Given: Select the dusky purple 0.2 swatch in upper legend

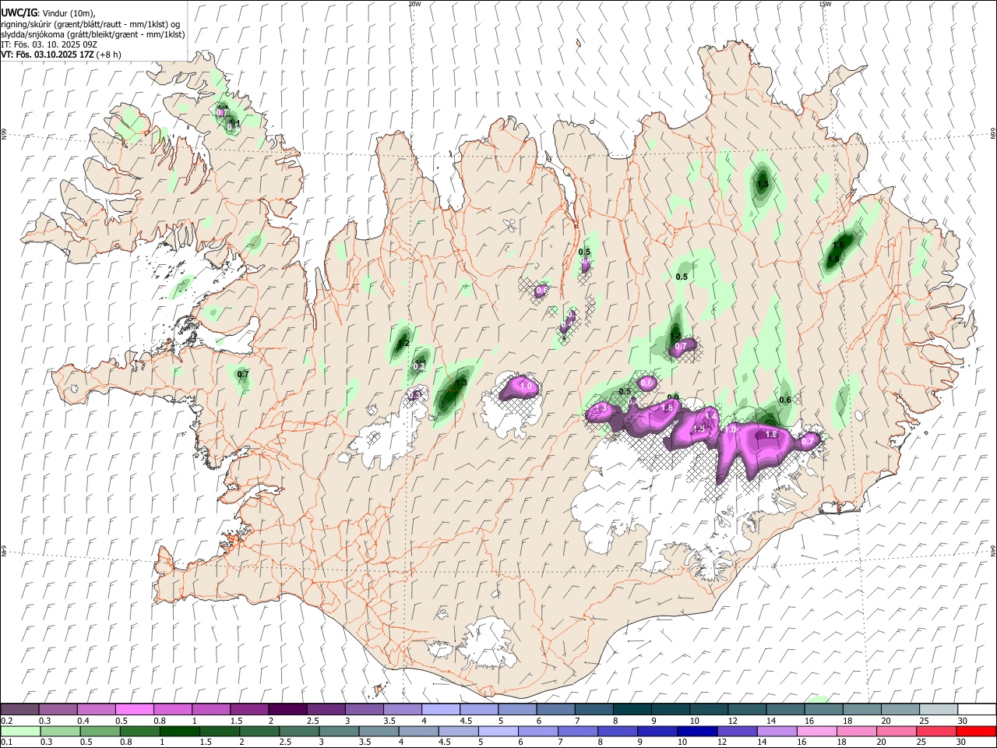Looking at the screenshot, I should 20,710.
